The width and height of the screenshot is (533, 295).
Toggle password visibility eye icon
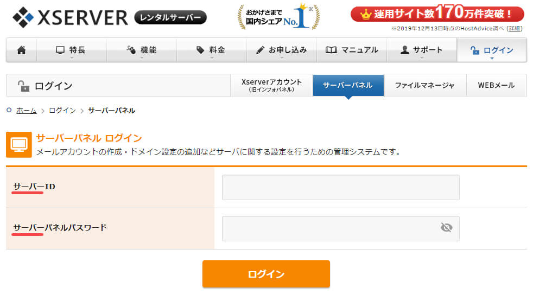446,228
